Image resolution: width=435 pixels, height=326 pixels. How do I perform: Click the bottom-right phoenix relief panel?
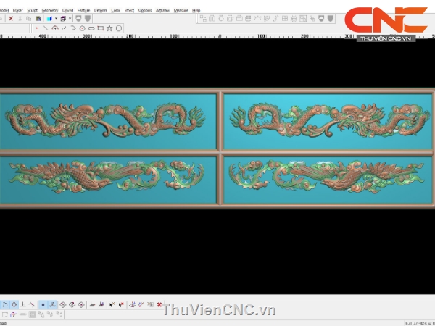tap(326, 177)
